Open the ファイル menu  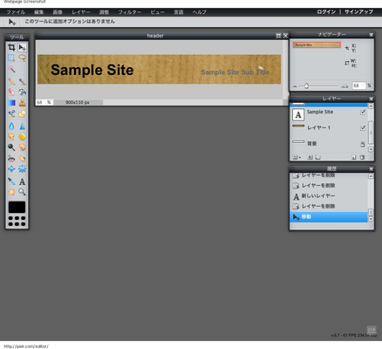pos(16,12)
